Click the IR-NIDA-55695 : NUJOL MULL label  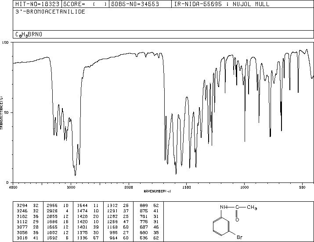point(222,4)
